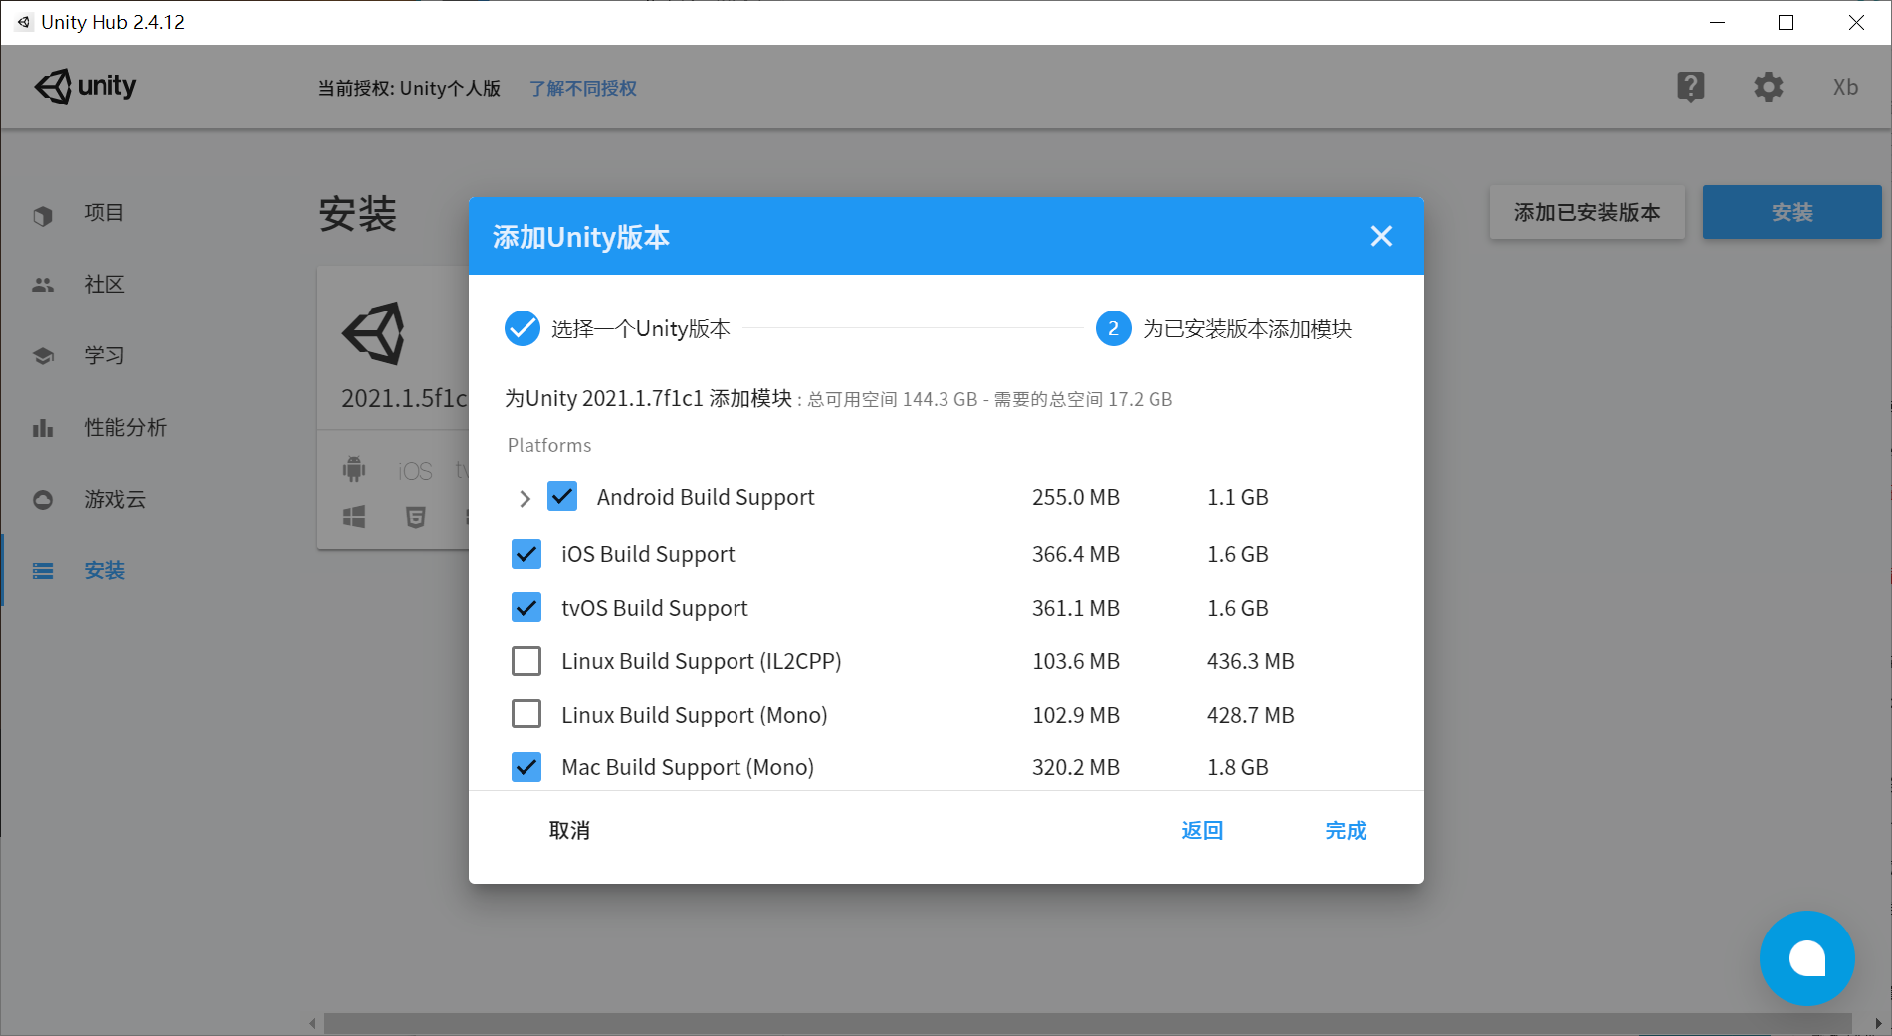Expand Android Build Support sub-modules

click(x=525, y=497)
